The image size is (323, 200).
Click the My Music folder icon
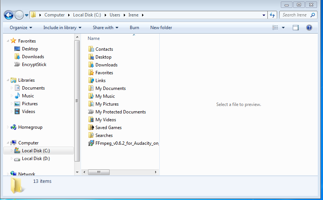tap(91, 96)
